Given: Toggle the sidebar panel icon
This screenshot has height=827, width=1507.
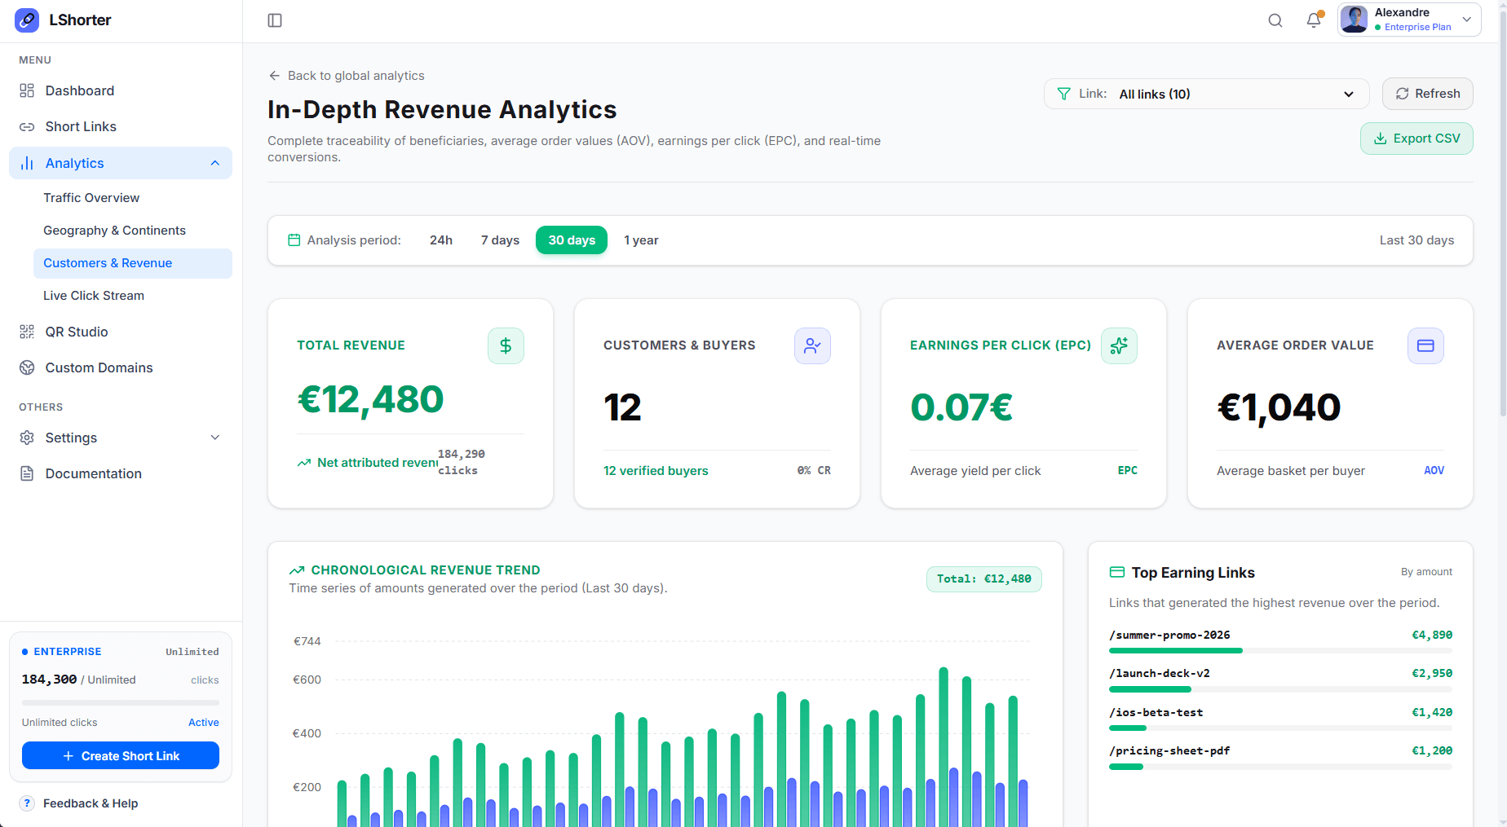Looking at the screenshot, I should tap(275, 20).
